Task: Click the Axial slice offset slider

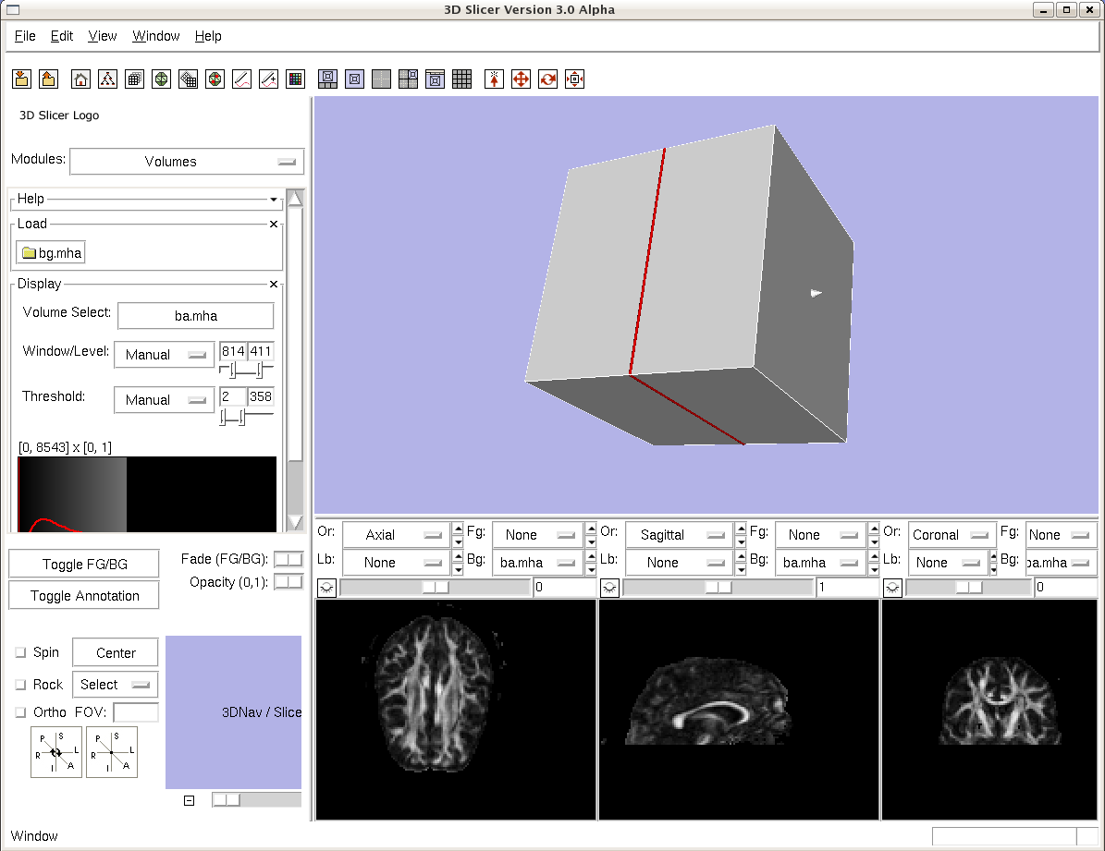Action: pos(435,588)
